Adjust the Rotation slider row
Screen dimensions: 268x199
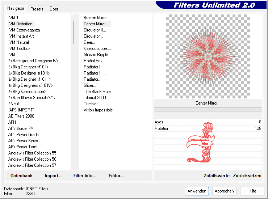(x=208, y=128)
